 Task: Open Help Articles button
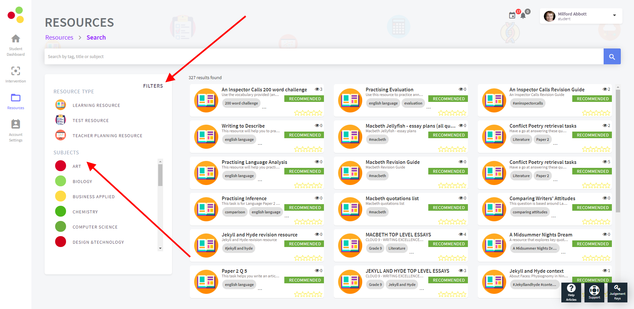click(x=571, y=292)
